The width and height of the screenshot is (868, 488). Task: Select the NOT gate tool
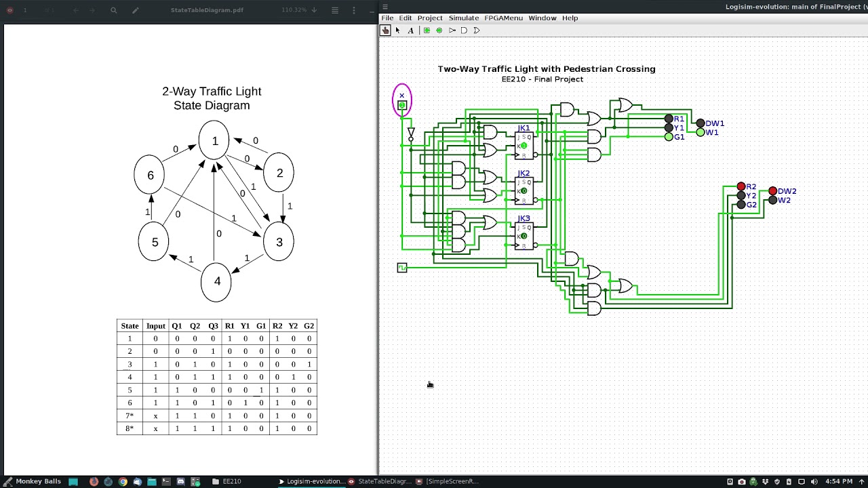(x=452, y=30)
